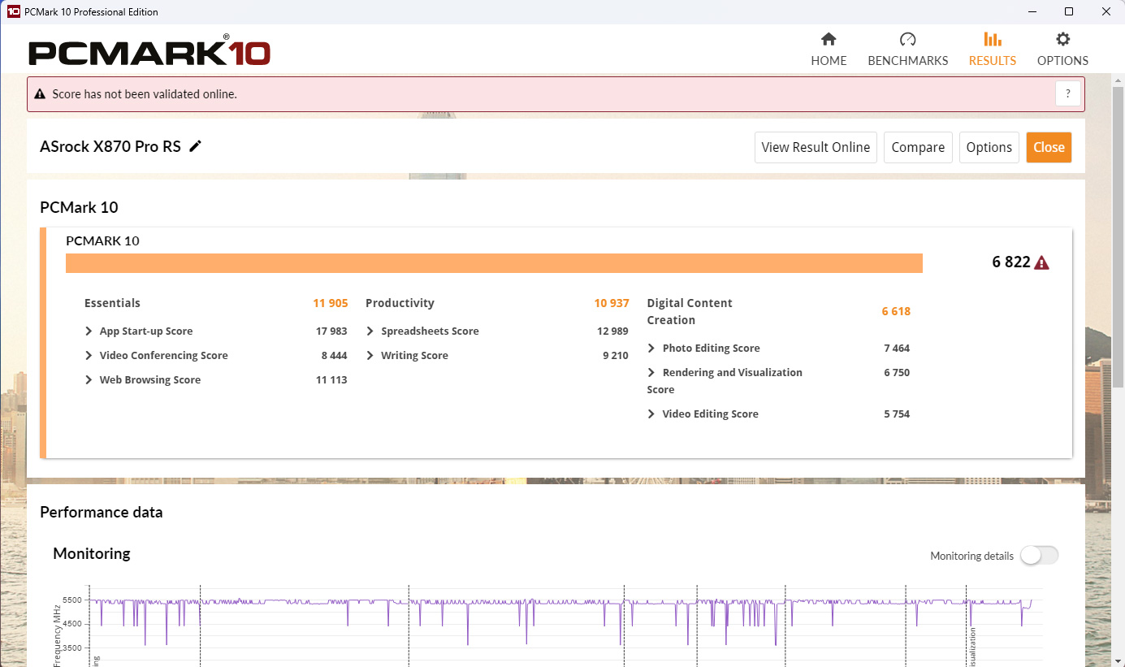Image resolution: width=1125 pixels, height=667 pixels.
Task: Select the RESULTS tab
Action: point(992,50)
